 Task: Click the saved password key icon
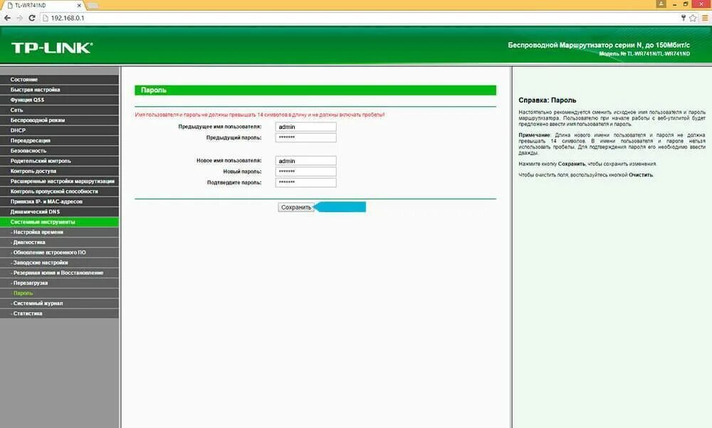(684, 19)
